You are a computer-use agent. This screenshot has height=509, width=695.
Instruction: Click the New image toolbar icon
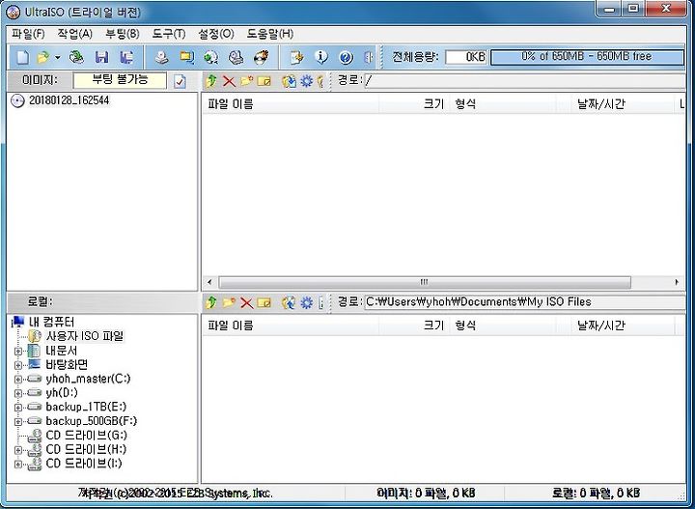click(x=22, y=57)
